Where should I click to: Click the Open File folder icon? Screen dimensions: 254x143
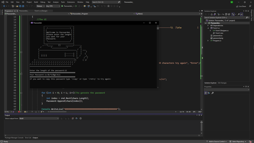pyautogui.click(x=17, y=6)
